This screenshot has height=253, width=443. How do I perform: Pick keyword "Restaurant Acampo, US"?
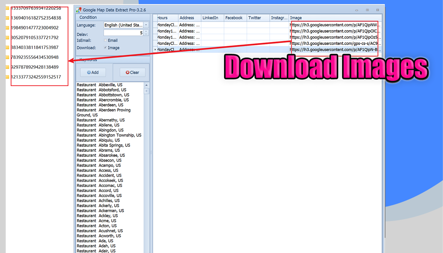pos(99,166)
